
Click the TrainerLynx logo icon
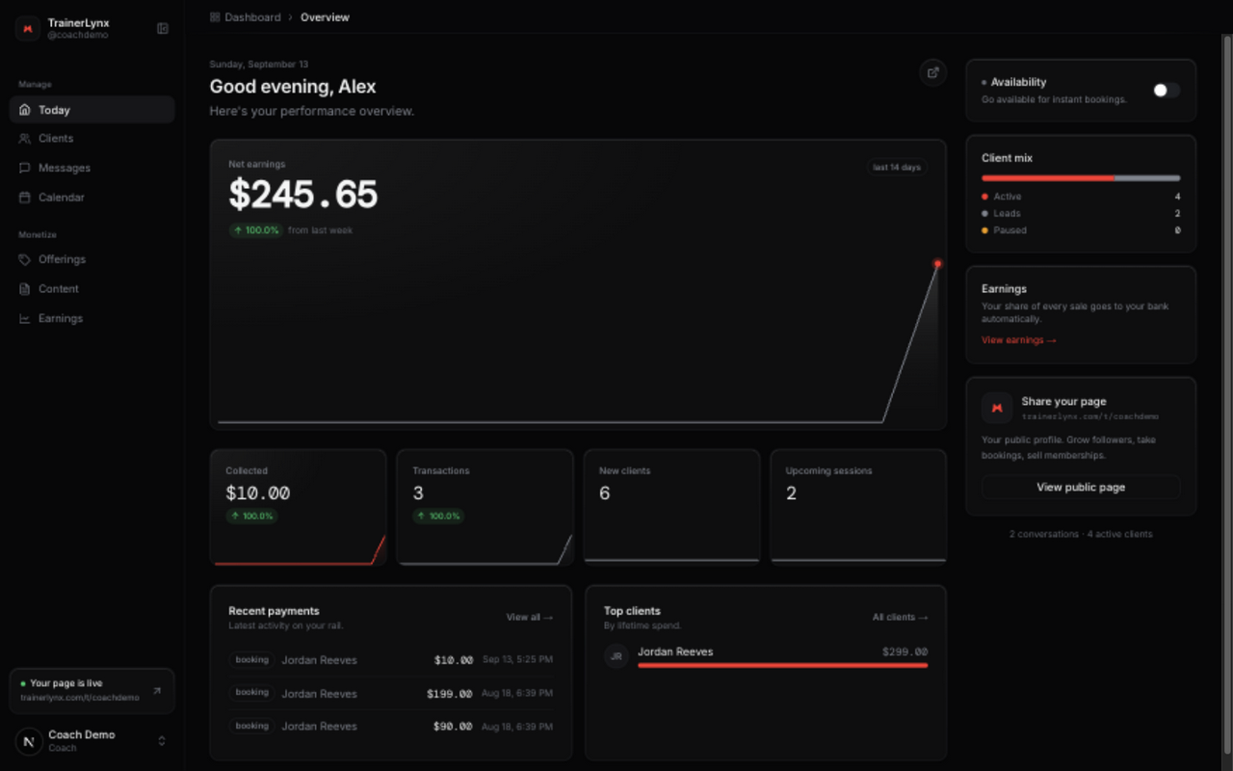point(28,29)
